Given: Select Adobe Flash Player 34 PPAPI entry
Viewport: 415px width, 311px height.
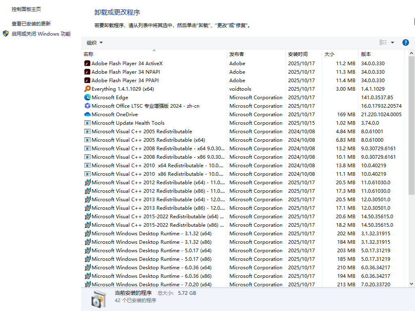Looking at the screenshot, I should click(126, 80).
